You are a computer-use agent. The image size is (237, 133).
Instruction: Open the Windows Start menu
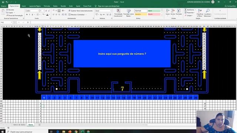2,132
